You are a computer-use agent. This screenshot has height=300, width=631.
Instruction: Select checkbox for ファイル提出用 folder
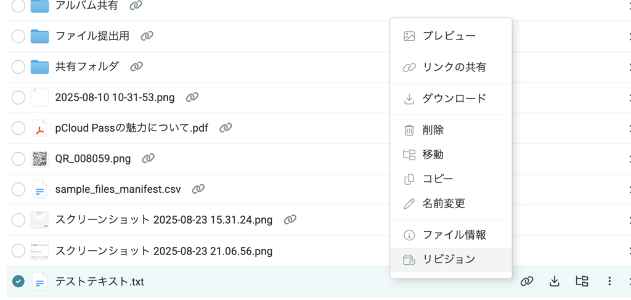click(x=18, y=36)
